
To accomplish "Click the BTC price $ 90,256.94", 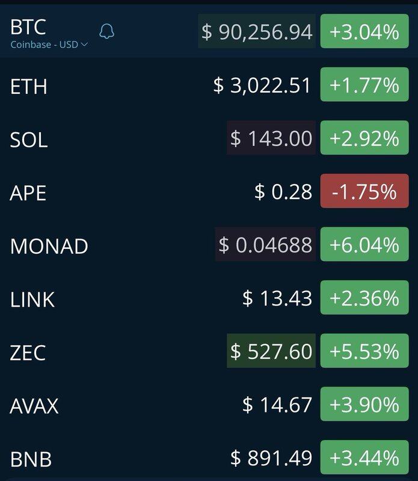I will tap(257, 32).
